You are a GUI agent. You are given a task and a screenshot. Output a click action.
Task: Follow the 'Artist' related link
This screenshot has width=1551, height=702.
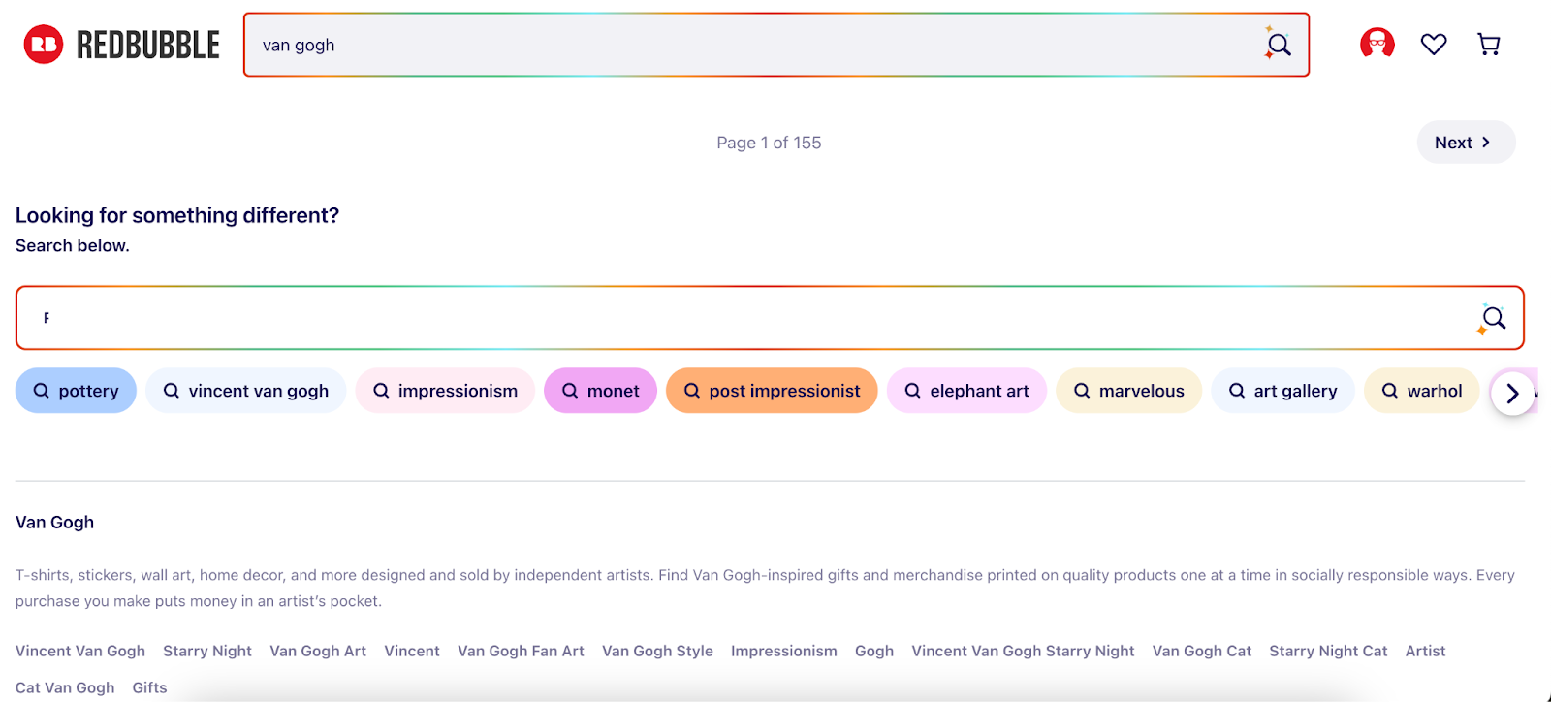tap(1425, 651)
